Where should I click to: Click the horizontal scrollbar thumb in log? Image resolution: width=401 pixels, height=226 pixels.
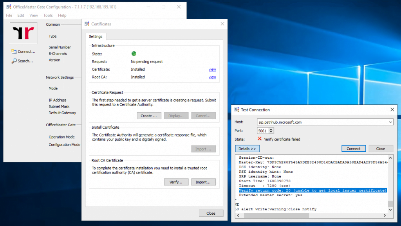276,215
